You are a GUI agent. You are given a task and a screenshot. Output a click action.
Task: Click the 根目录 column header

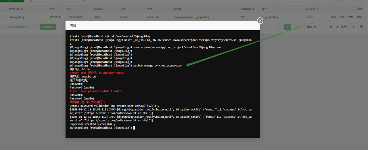pyautogui.click(x=178, y=9)
